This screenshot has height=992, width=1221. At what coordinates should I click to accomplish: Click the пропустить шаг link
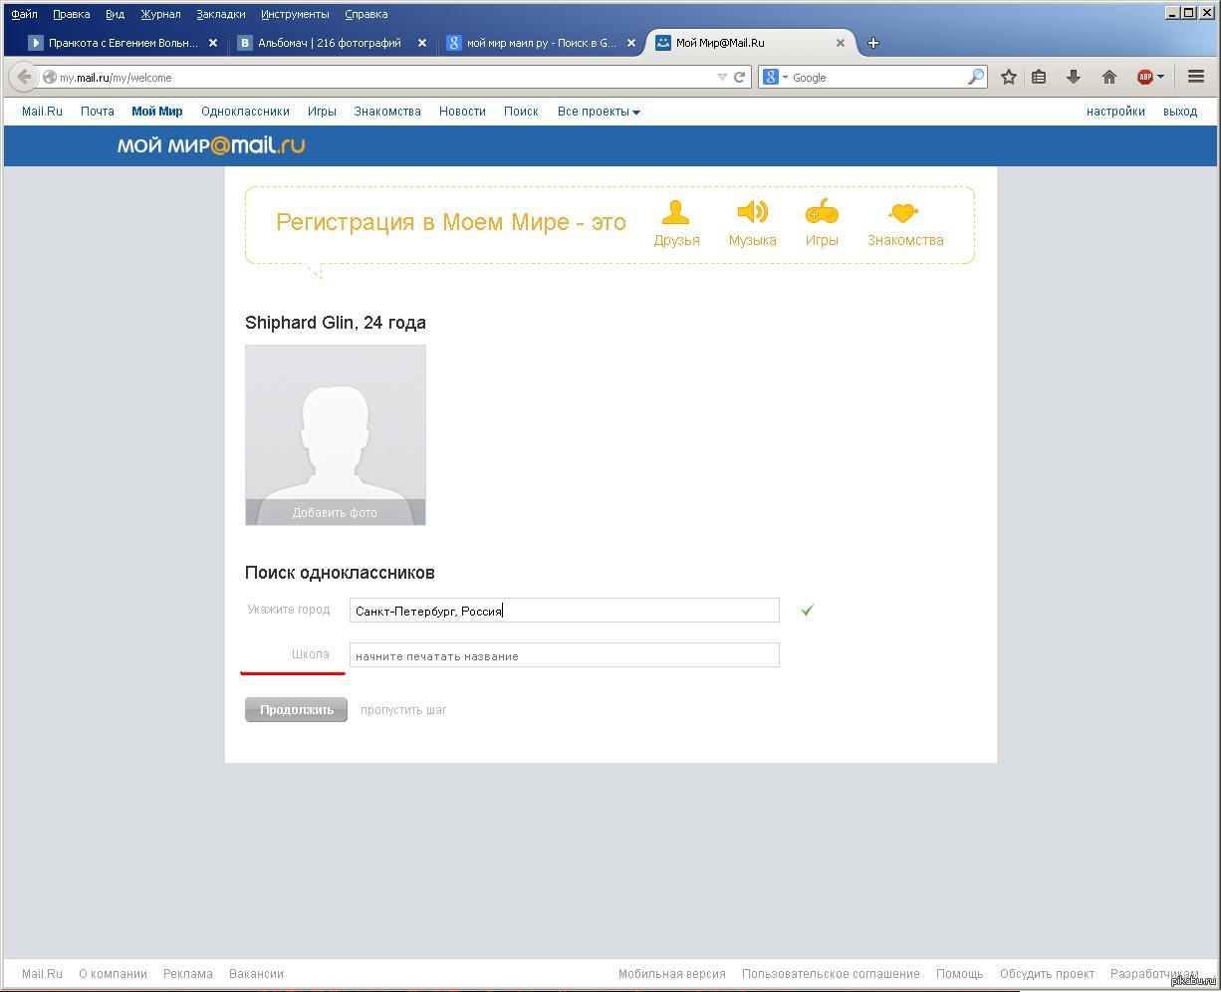[x=403, y=710]
